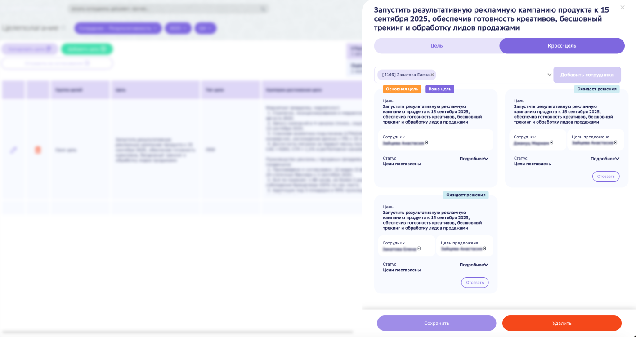Click the red trash icon in the background table row

point(38,150)
